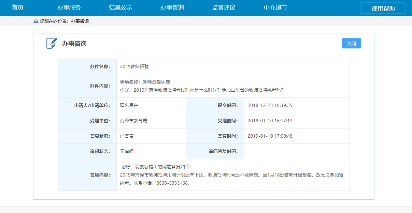This screenshot has width=412, height=213.
Task: Click the reply time 2019-01-10 17:09:48
Action: [270, 136]
